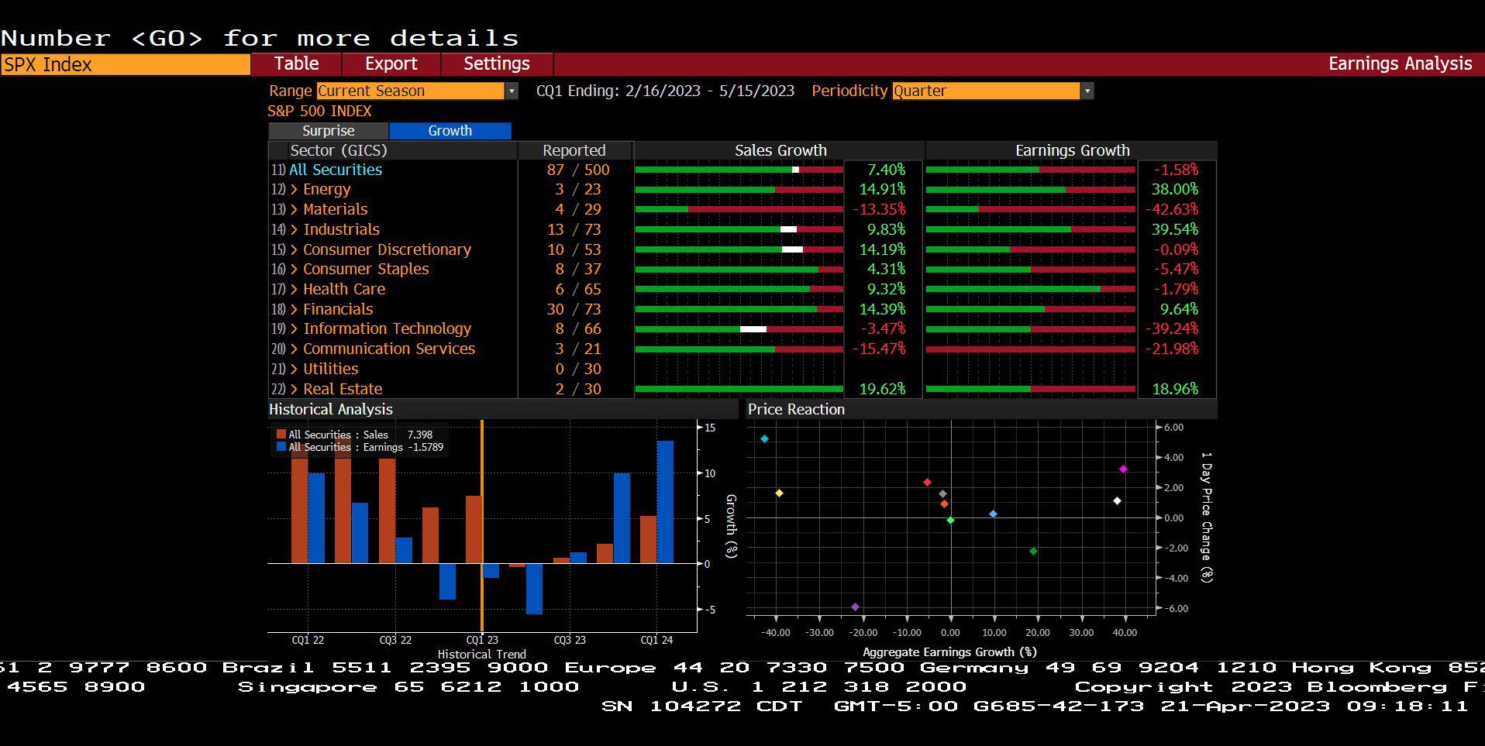Click the purple diamond point in Price Reaction
Image resolution: width=1485 pixels, height=746 pixels.
[x=855, y=607]
